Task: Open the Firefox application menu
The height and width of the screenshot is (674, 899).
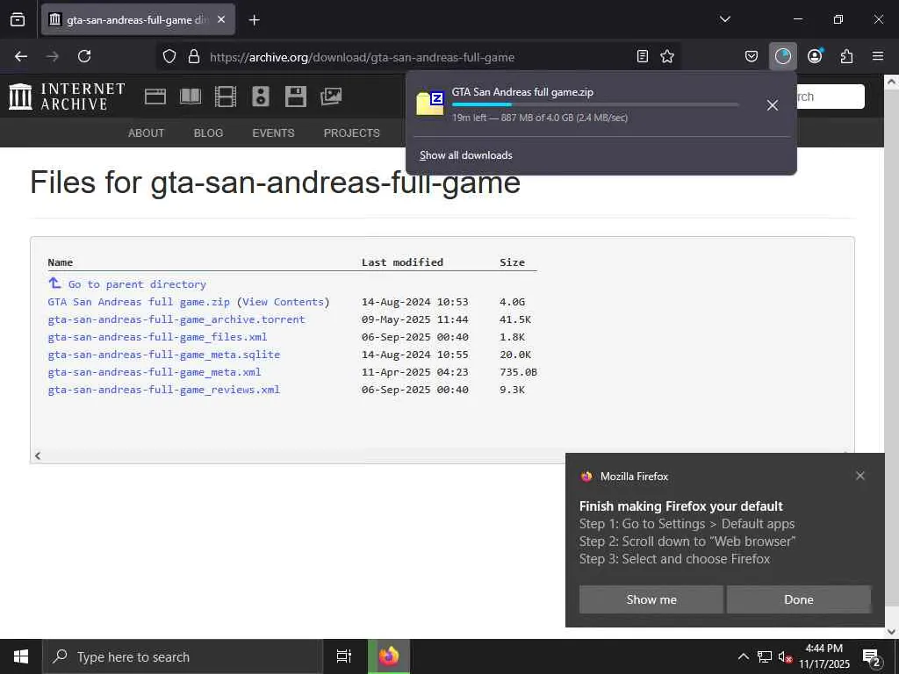Action: tap(878, 56)
